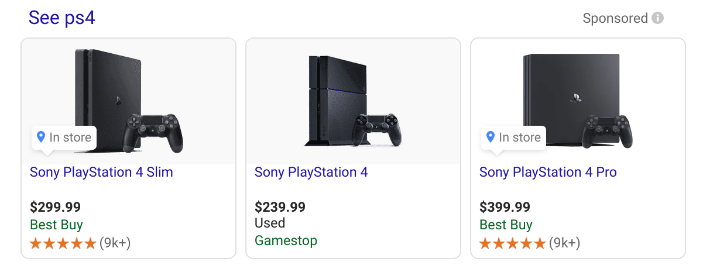Open the 'See ps4' heading link
Viewport: 720px width, 272px height.
61,18
